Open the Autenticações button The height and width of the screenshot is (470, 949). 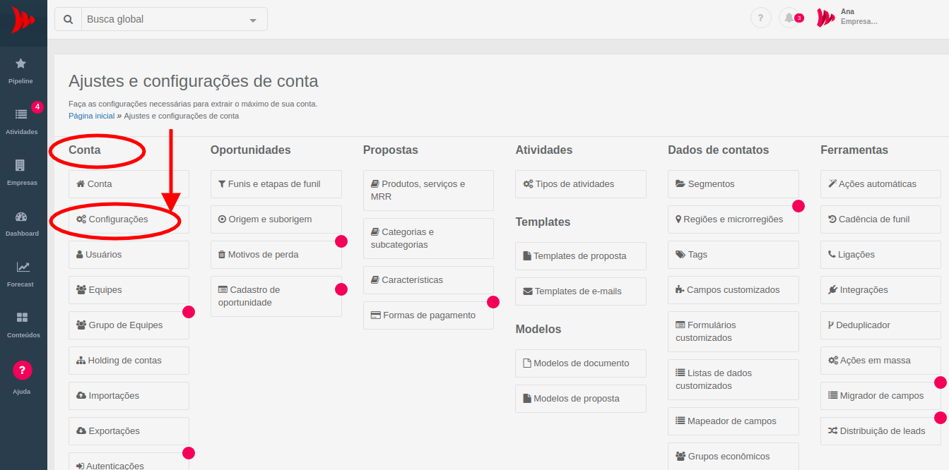[129, 462]
